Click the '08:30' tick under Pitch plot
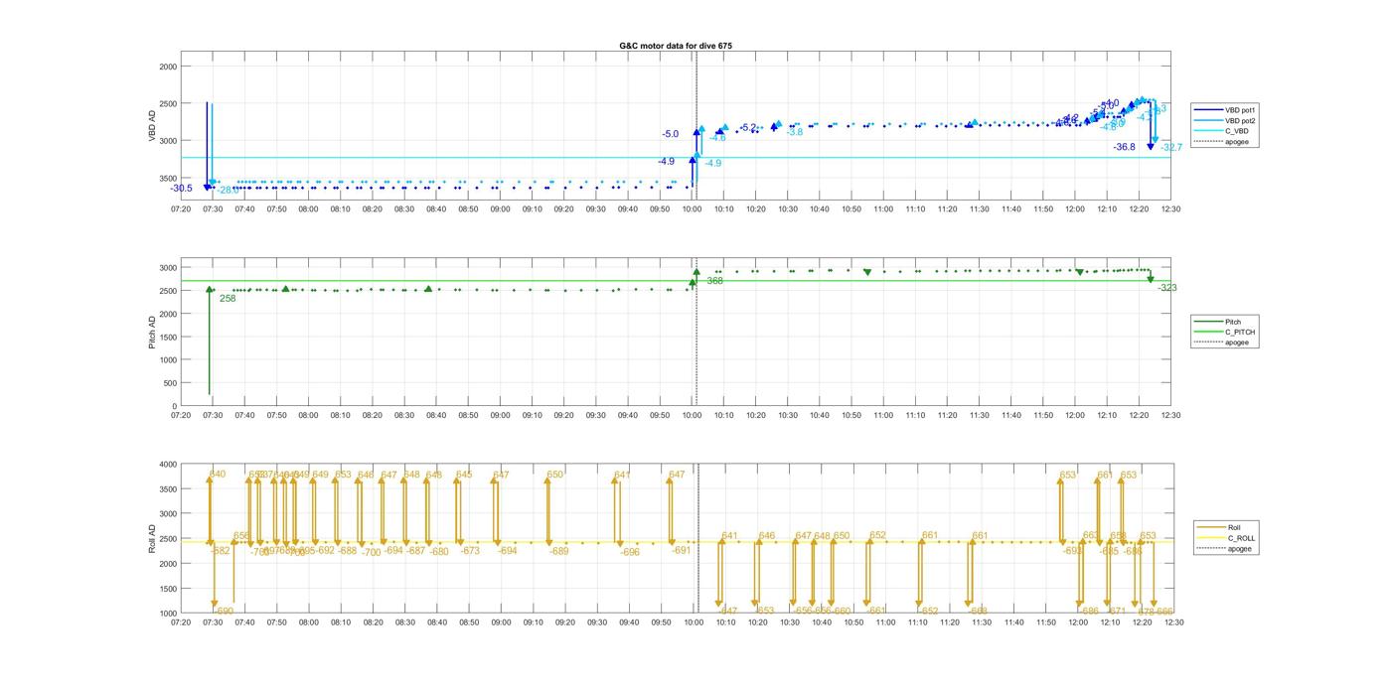1391x688 pixels. (x=404, y=416)
